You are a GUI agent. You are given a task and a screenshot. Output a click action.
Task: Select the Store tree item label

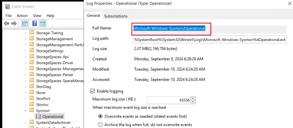[41, 93]
